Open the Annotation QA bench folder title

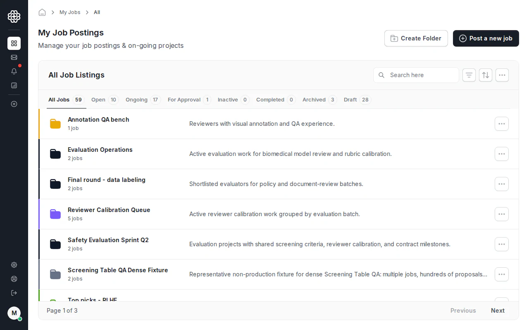click(98, 120)
